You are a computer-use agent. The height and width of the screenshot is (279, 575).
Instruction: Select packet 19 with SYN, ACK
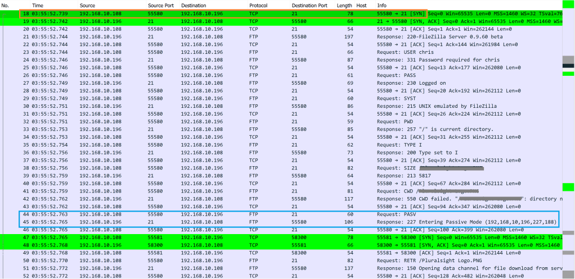[225, 21]
